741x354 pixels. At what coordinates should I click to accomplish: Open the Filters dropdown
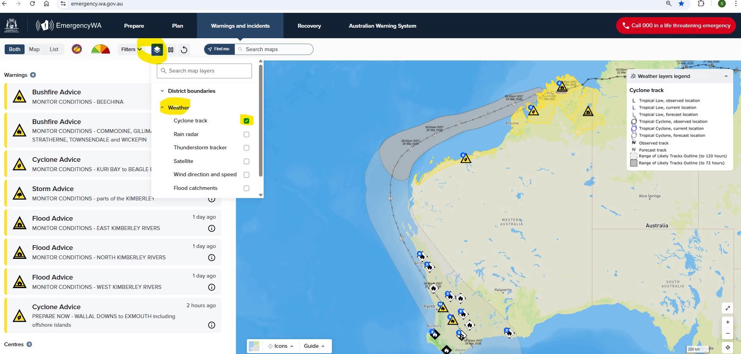(x=131, y=50)
